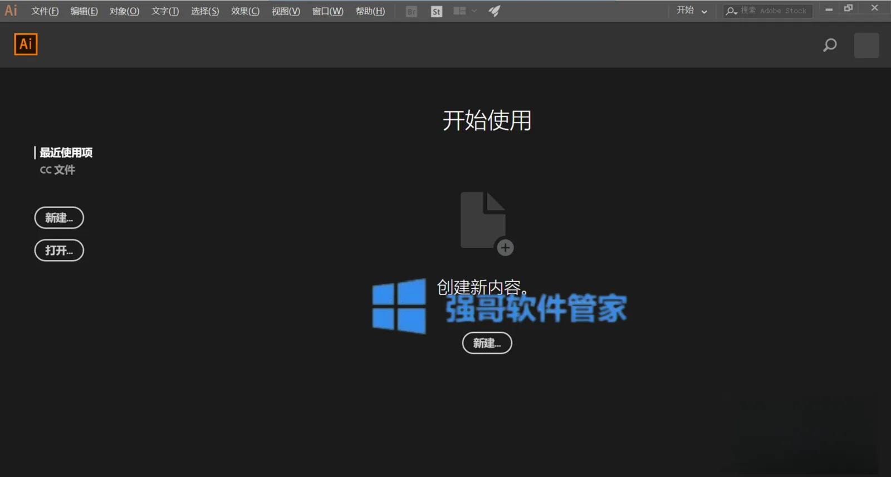This screenshot has width=891, height=477.
Task: Expand the arrange documents dropdown arrow
Action: (x=474, y=11)
